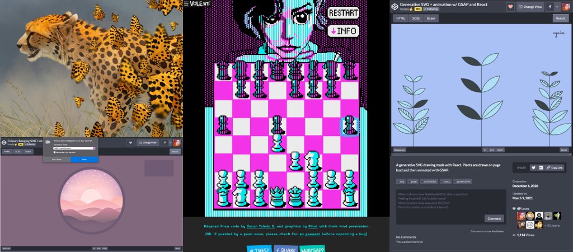Open the camera selection dropdown
The height and width of the screenshot is (252, 573).
[74, 148]
